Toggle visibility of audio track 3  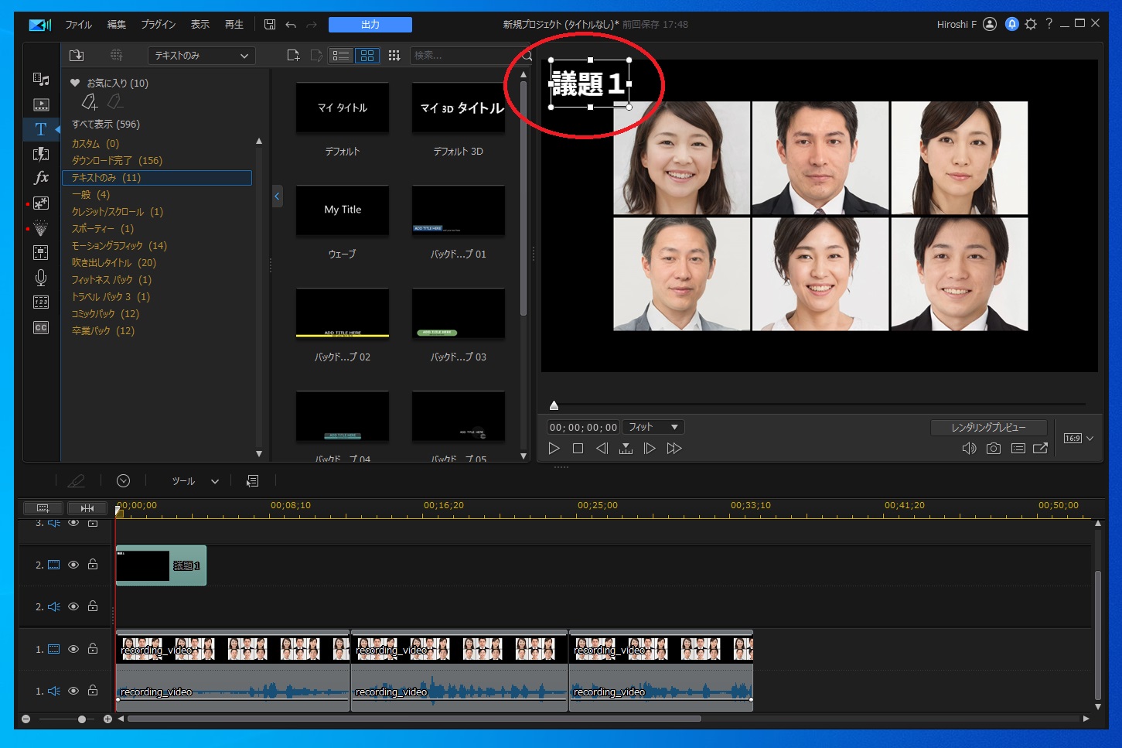pos(73,523)
